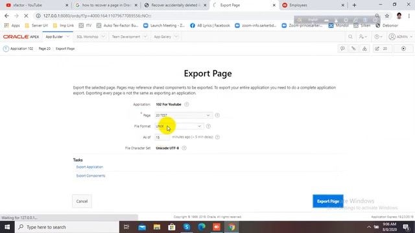415x233 pixels.
Task: Open the App Builder menu tab
Action: point(54,37)
